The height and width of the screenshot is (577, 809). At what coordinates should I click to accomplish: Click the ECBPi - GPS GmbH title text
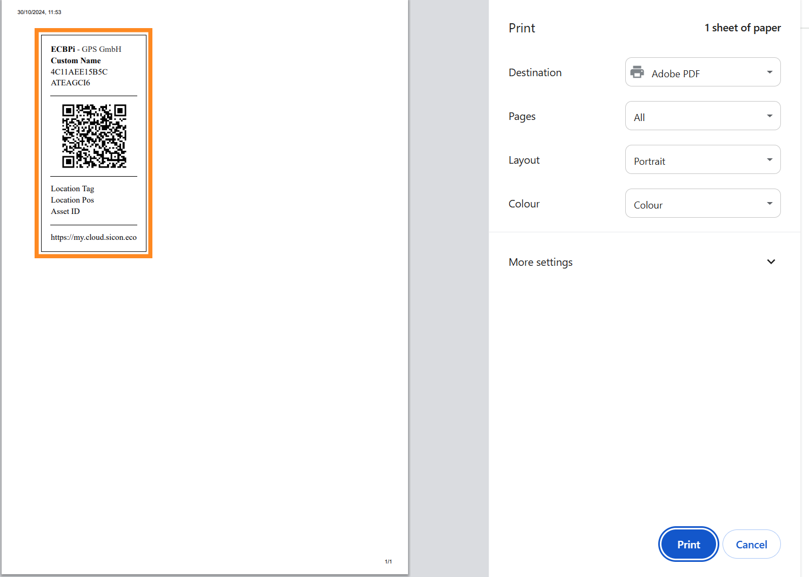pyautogui.click(x=86, y=49)
